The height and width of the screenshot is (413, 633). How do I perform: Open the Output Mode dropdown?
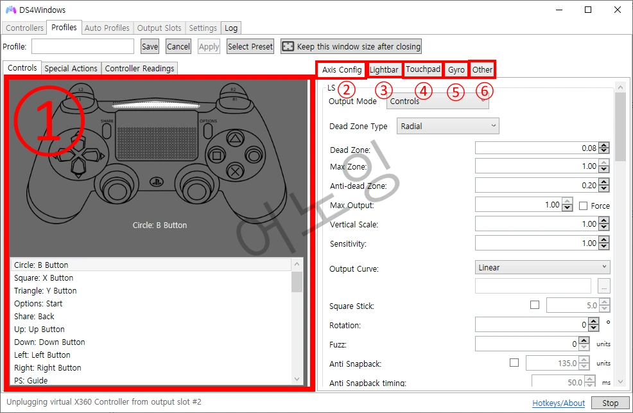coord(438,101)
